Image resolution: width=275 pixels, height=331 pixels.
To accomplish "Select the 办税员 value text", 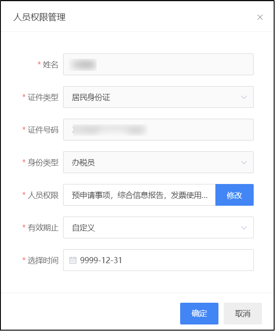I will pos(83,163).
